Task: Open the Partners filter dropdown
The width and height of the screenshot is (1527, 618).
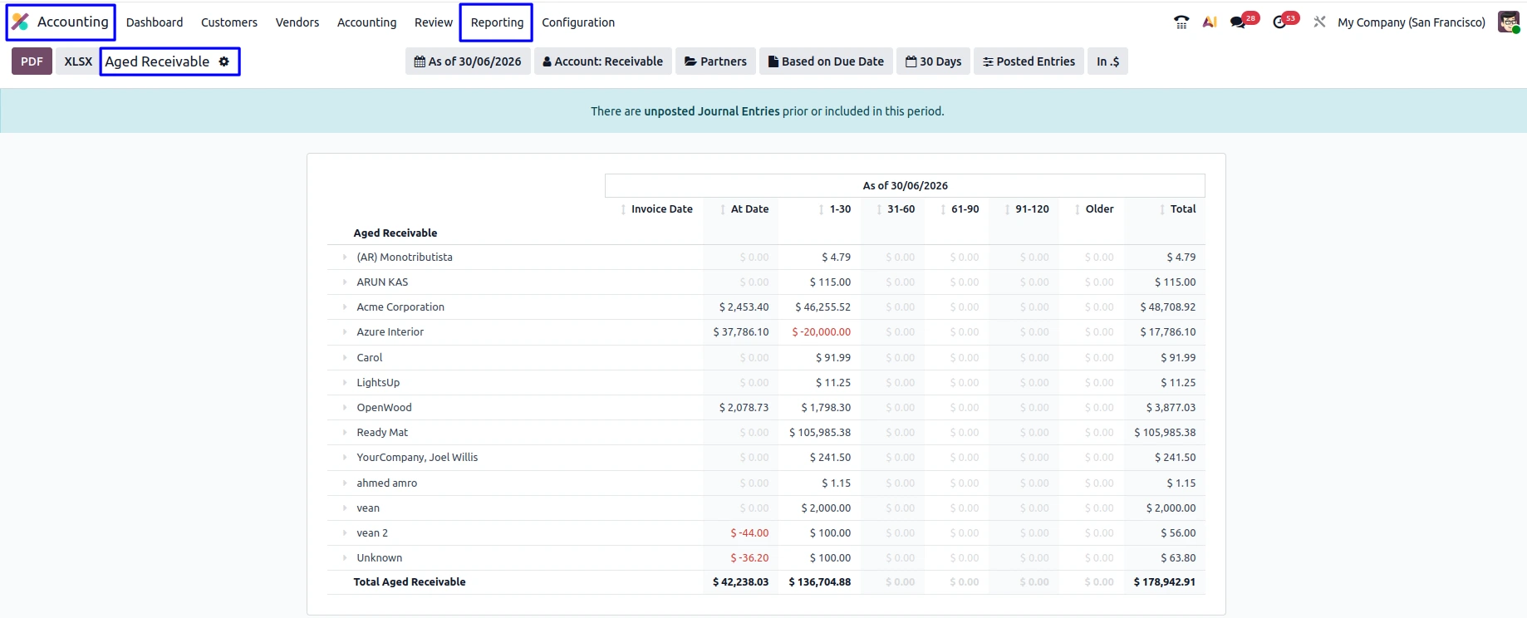Action: [x=715, y=61]
